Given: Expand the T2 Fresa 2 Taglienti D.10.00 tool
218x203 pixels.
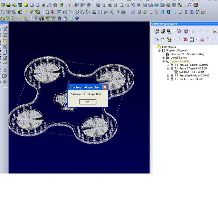Looking at the screenshot, I should [168, 65].
